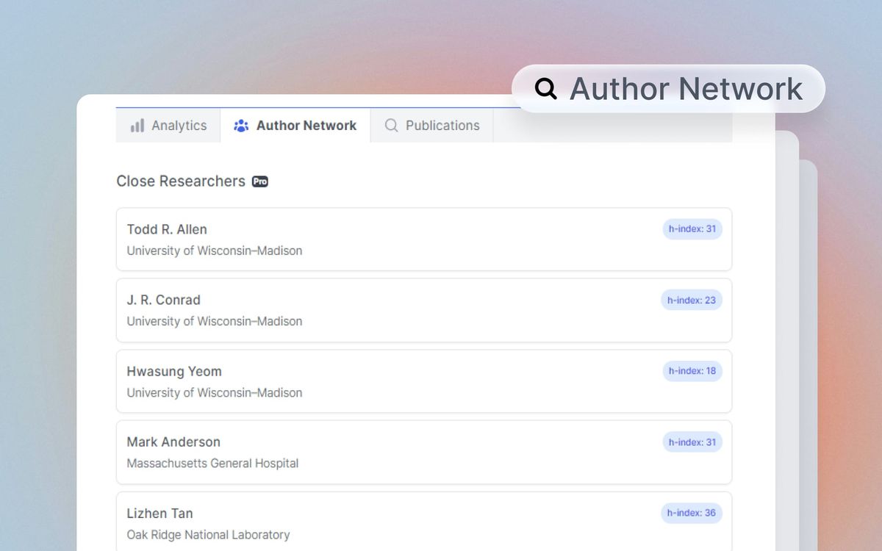Screen dimensions: 882x551
Task: Click the search magnifier in the Author Network overlay
Action: 546,88
